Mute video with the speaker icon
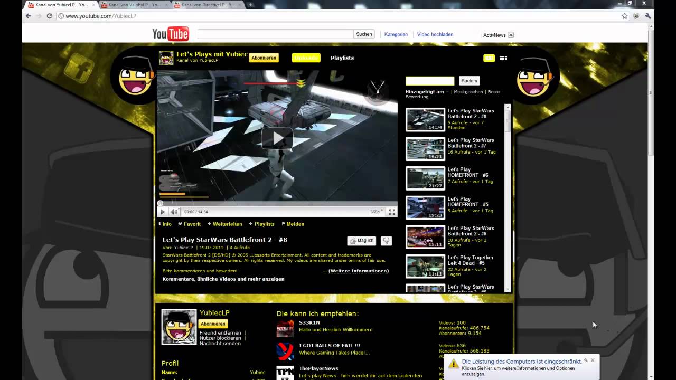Screen dimensions: 676x380 tap(174, 212)
